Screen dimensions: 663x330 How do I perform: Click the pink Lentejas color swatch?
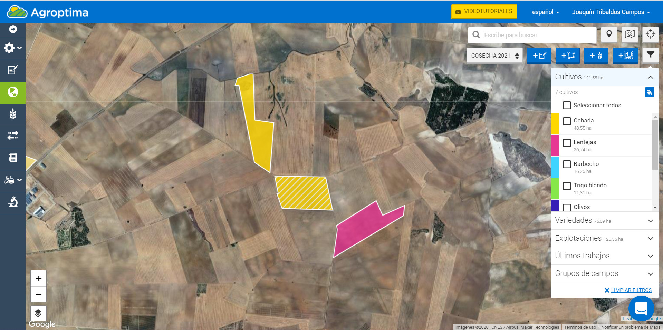(555, 146)
